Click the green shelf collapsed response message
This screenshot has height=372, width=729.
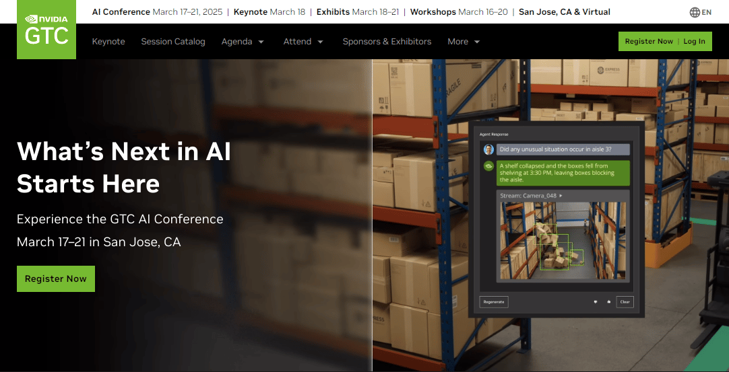pos(563,173)
